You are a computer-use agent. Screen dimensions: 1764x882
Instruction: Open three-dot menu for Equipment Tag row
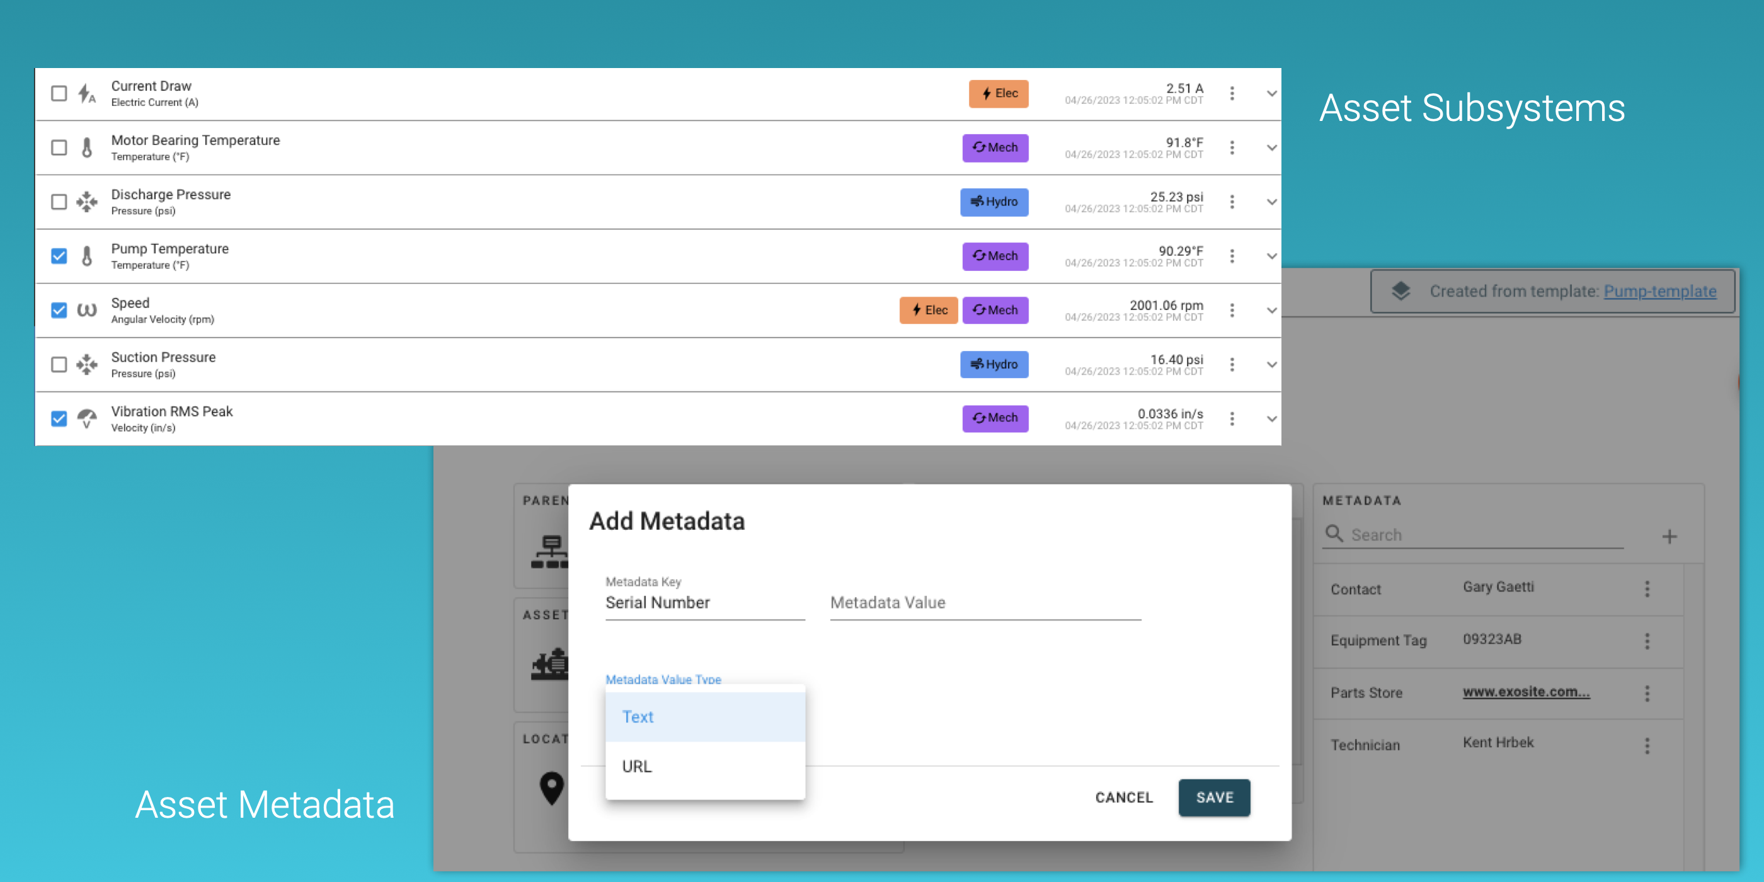(x=1647, y=640)
